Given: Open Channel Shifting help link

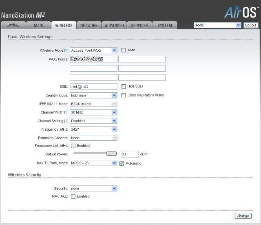Looking at the screenshot, I should pyautogui.click(x=66, y=121).
